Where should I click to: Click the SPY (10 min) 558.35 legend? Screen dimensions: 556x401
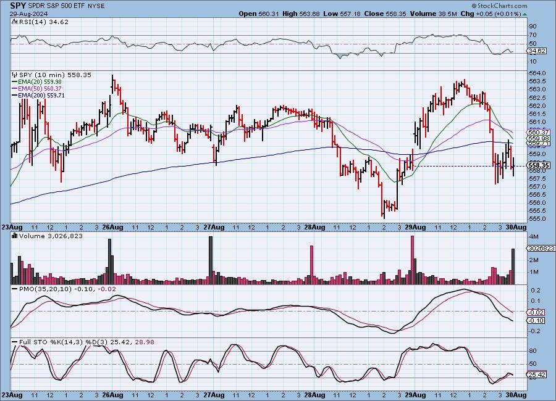point(55,75)
